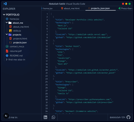The height and width of the screenshot is (122, 134).
Task: Open README.md in the explorer
Action: 16,56
